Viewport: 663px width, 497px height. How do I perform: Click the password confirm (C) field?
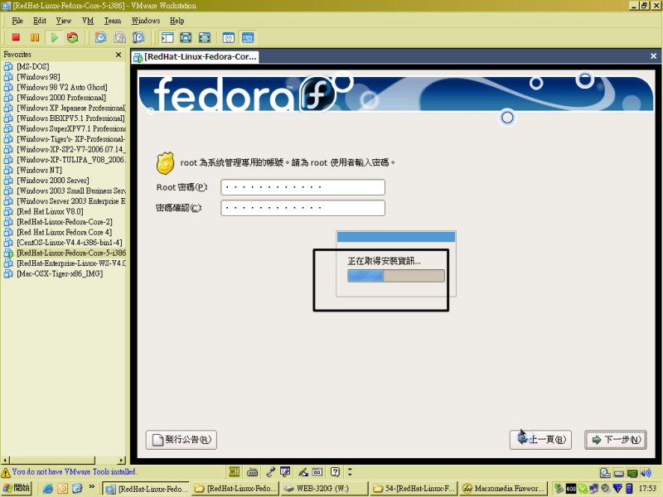[302, 208]
